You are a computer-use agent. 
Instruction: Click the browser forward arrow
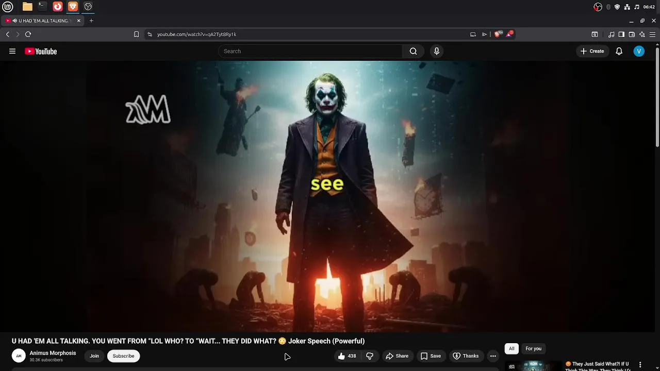tap(18, 34)
